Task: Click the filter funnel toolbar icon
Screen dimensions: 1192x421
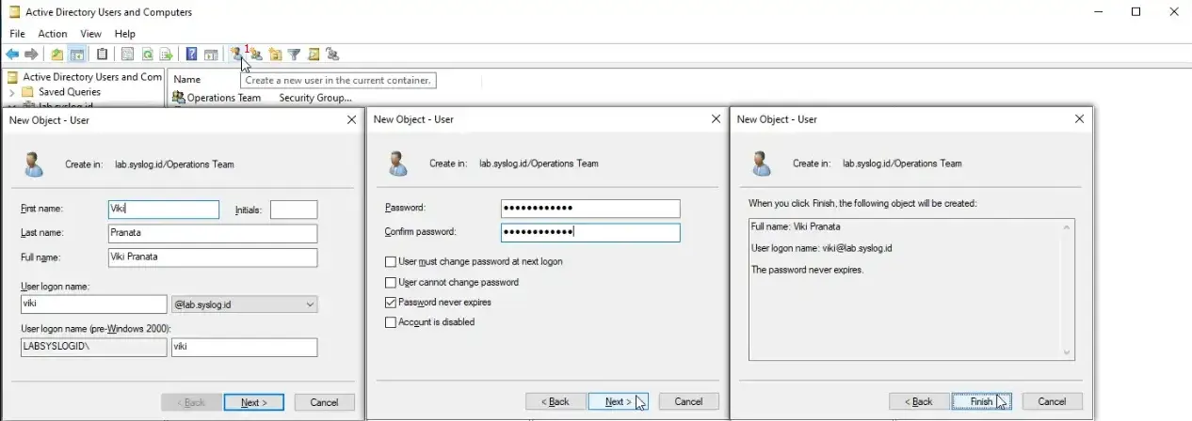Action: click(294, 55)
